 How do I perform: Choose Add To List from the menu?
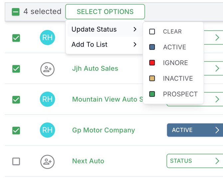tap(90, 44)
